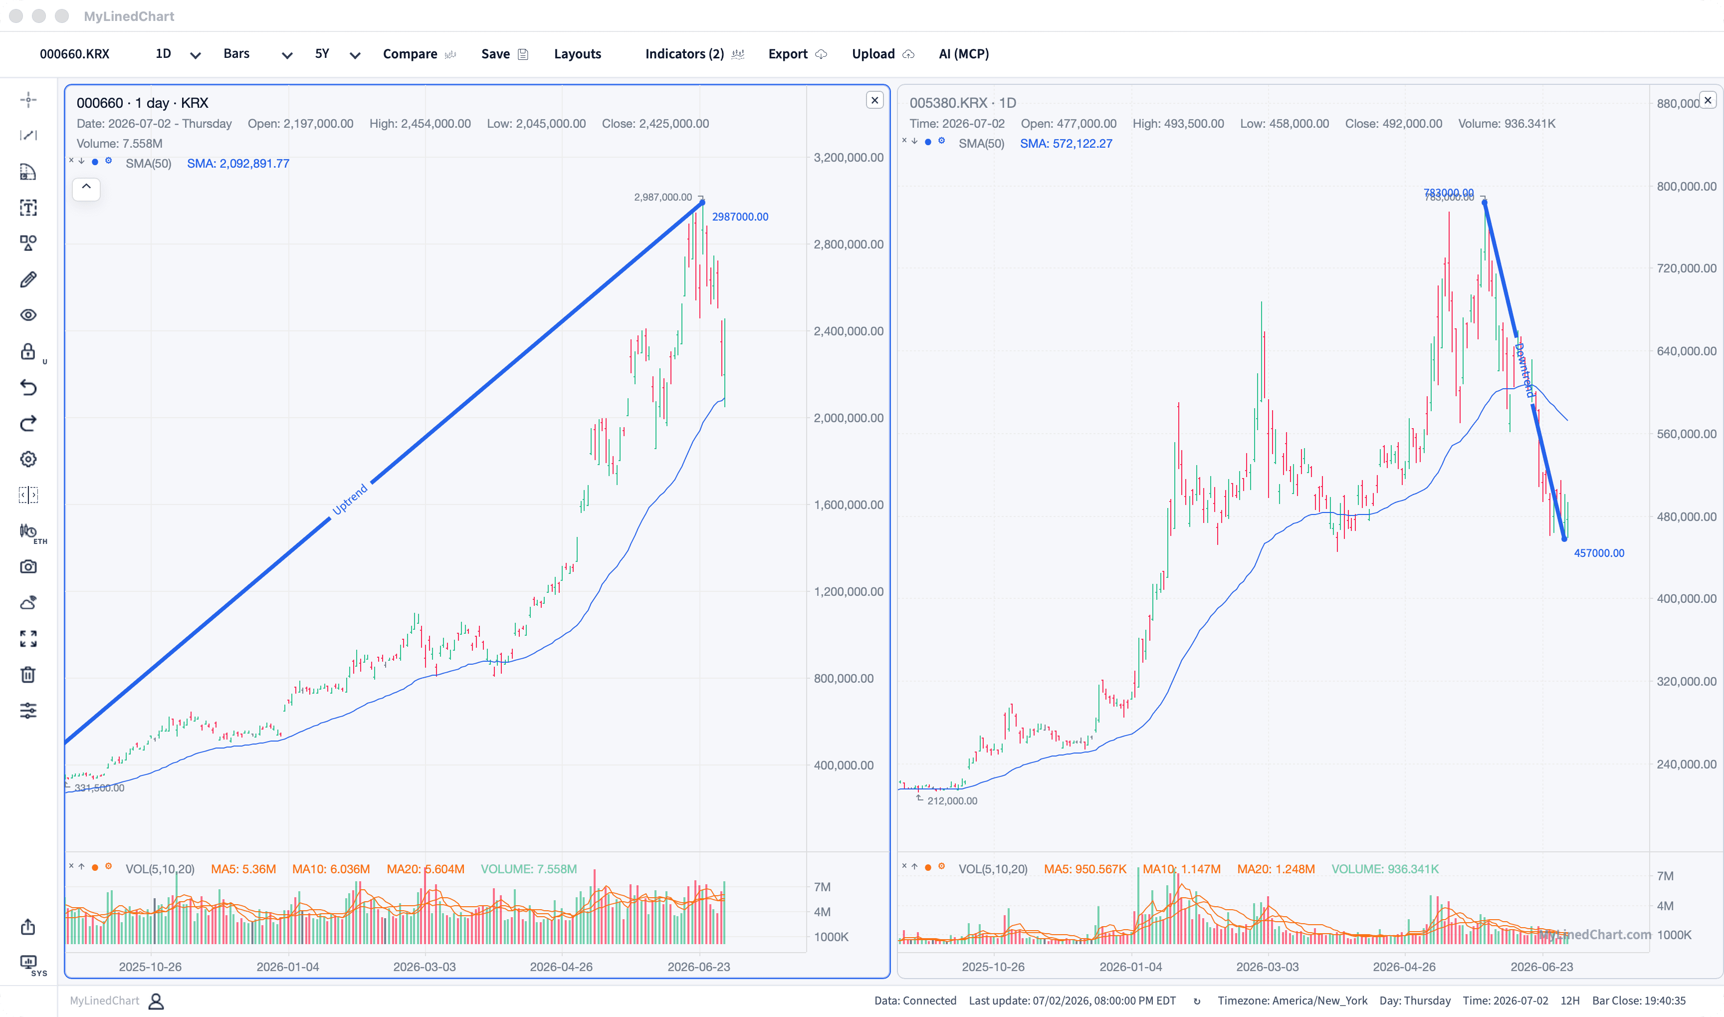Select the crosshair cursor tool

pos(28,100)
